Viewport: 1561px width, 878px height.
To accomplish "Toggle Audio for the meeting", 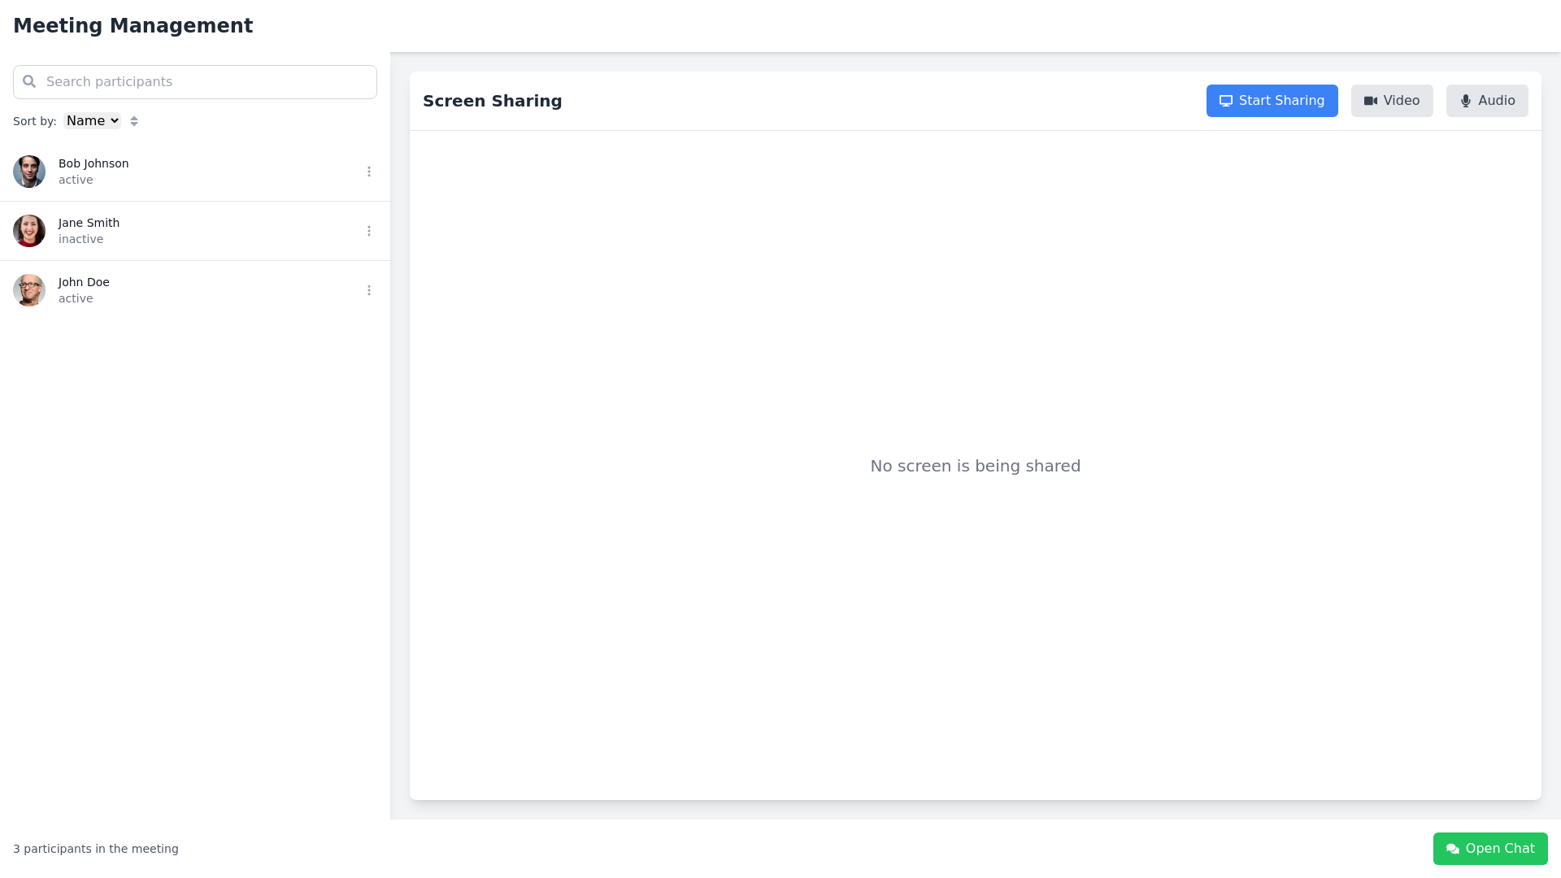I will point(1487,101).
